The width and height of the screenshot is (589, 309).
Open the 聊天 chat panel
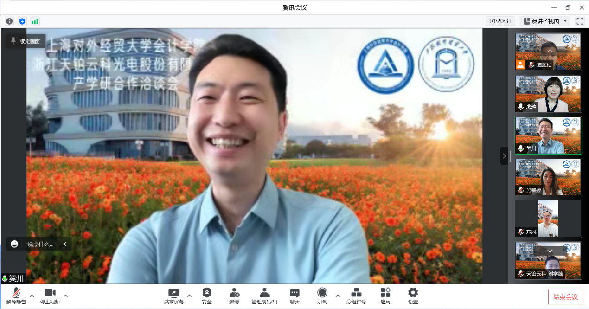tap(294, 296)
